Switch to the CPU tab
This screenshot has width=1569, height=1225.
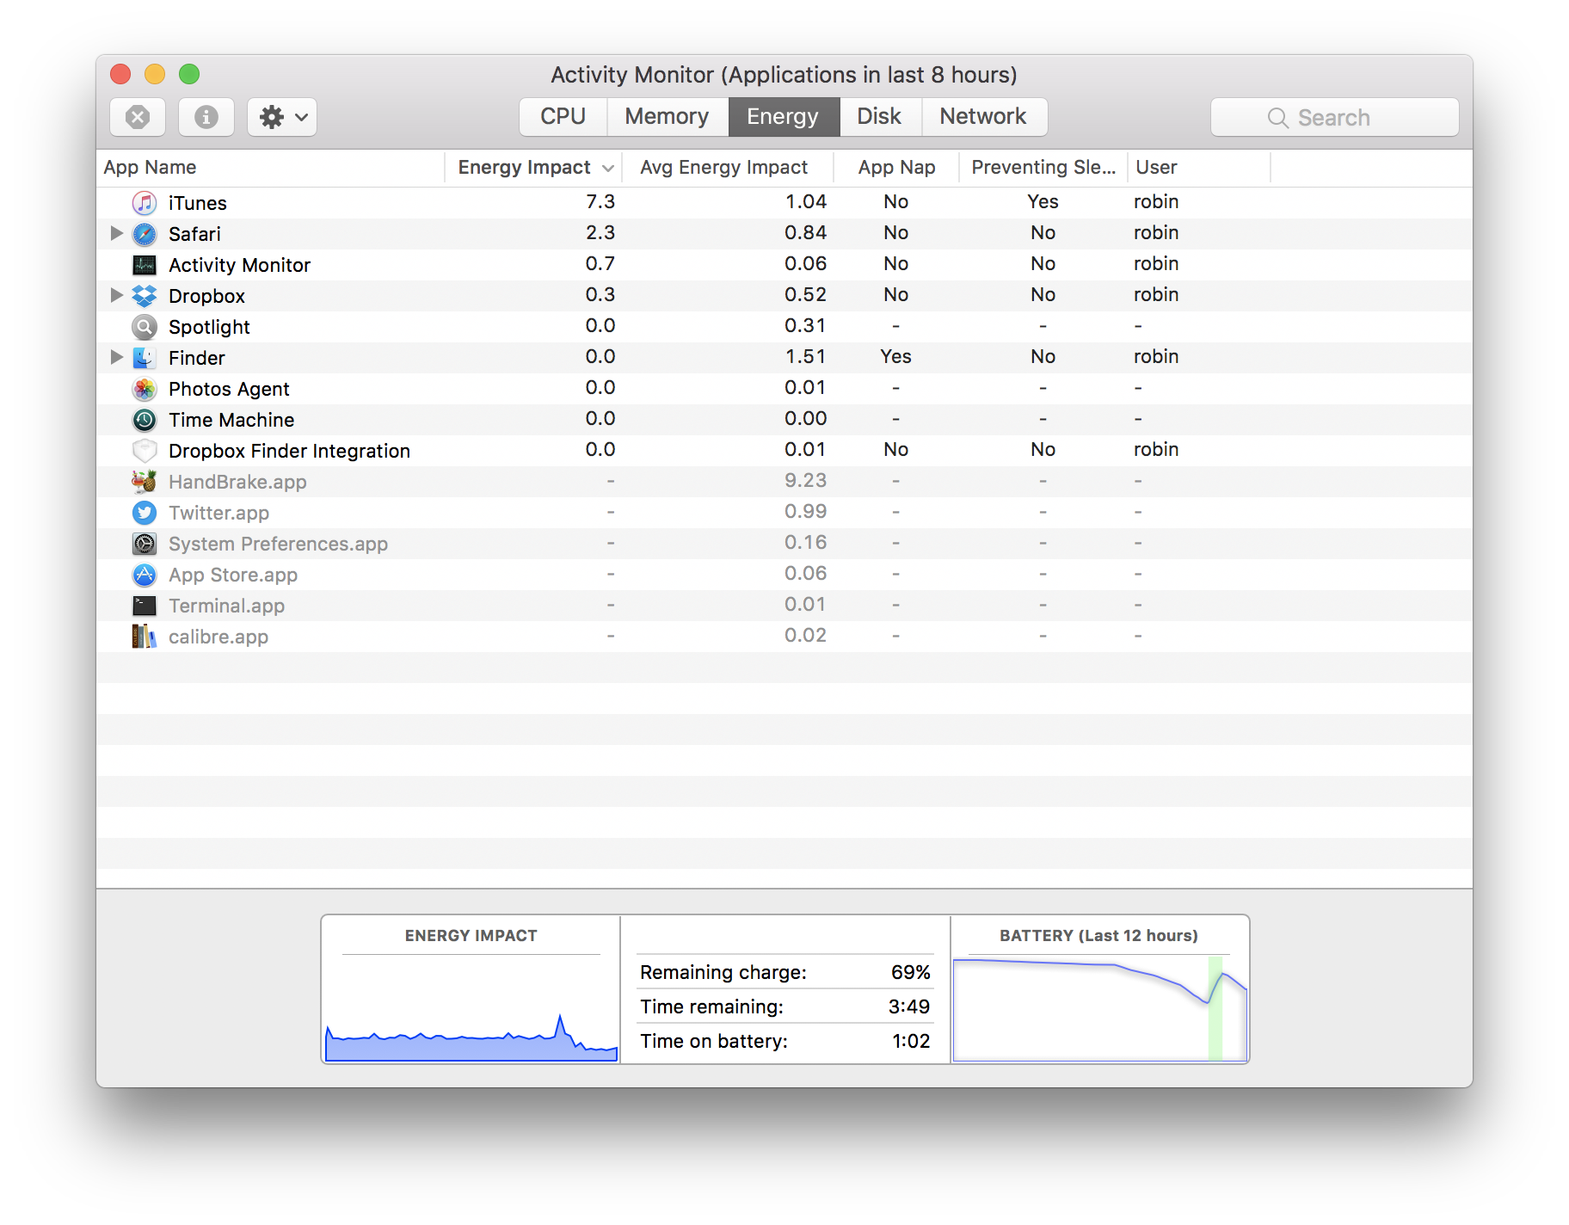[x=563, y=117]
